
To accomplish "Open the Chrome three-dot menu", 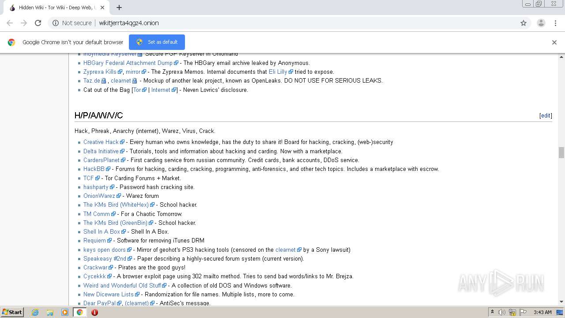I will pyautogui.click(x=555, y=23).
